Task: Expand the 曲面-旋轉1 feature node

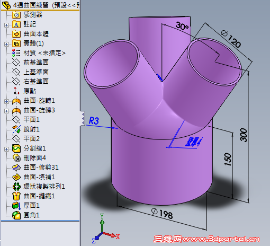Action: [6, 101]
